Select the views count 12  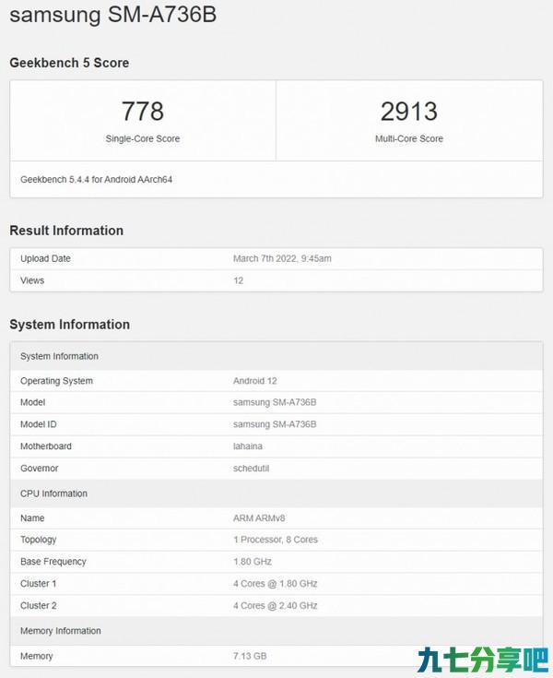pyautogui.click(x=239, y=280)
